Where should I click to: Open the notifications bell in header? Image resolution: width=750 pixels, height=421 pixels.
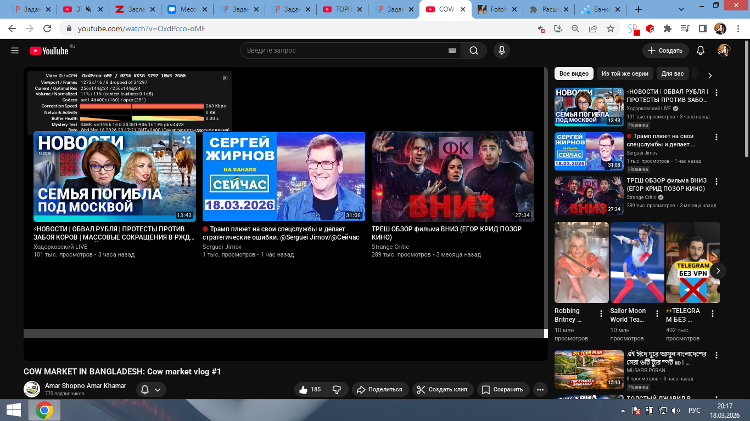pyautogui.click(x=700, y=50)
